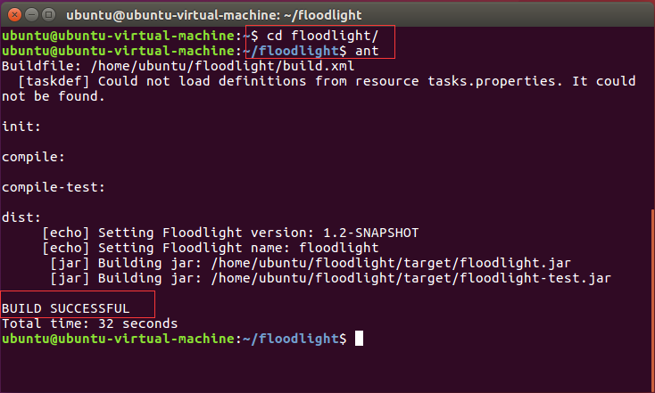Image resolution: width=655 pixels, height=393 pixels.
Task: Maximize the terminal window
Action: click(x=48, y=13)
